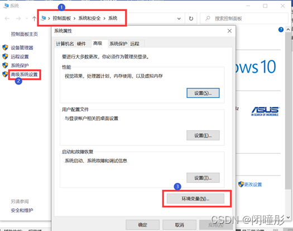Viewport: 293px width, 231px height.
Task: Select 系统 in the address breadcrumb
Action: click(x=113, y=18)
